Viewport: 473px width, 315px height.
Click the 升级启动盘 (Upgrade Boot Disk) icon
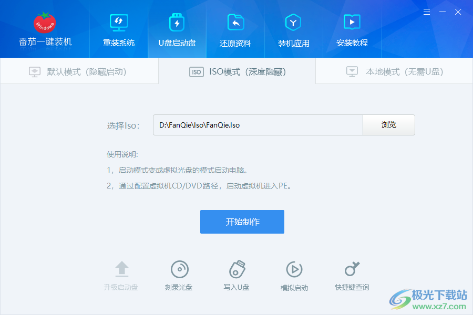point(121,274)
